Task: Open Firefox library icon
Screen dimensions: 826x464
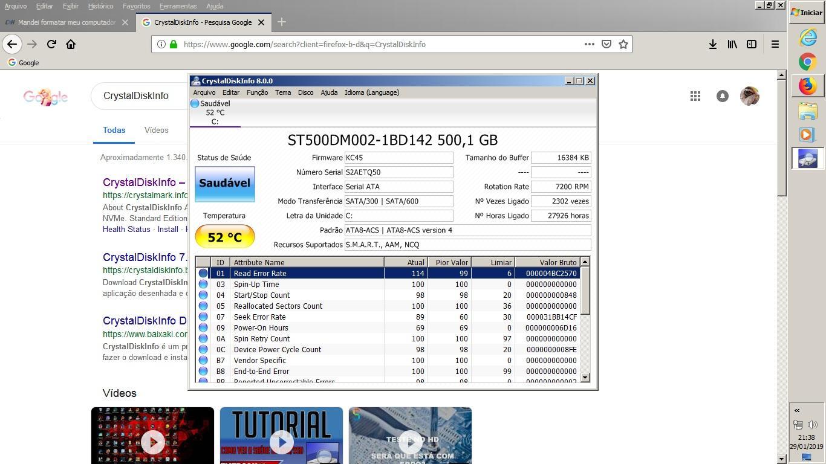Action: coord(732,44)
